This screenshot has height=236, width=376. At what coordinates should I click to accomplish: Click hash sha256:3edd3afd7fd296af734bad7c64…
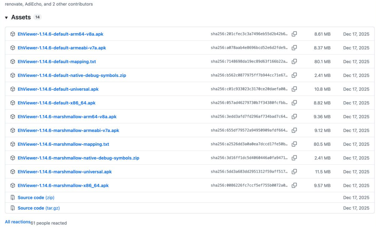coord(249,117)
